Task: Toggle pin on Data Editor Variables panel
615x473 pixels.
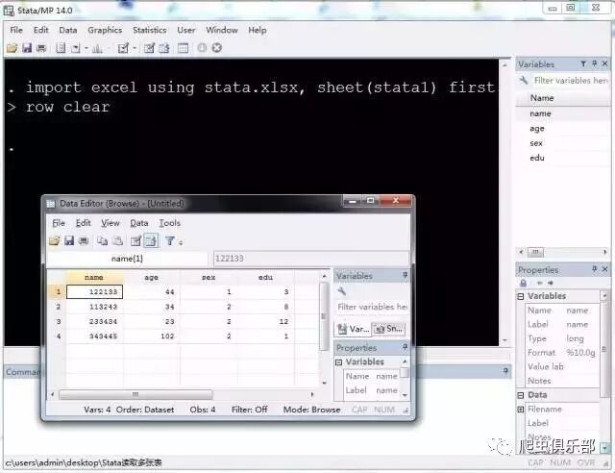Action: coord(406,276)
